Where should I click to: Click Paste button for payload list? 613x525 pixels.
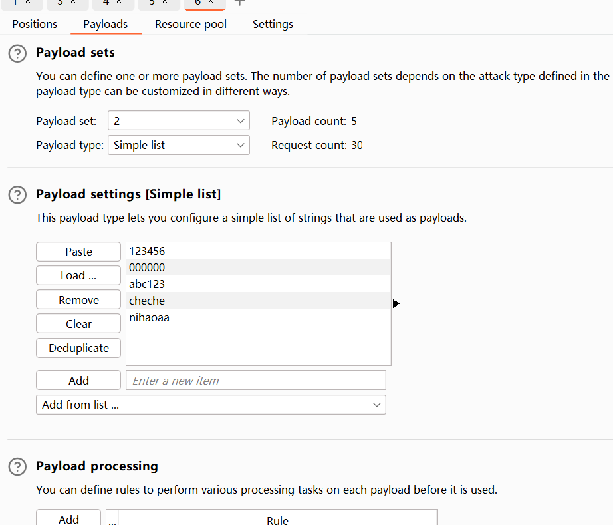pyautogui.click(x=78, y=252)
